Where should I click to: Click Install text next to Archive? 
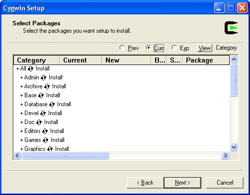click(59, 86)
